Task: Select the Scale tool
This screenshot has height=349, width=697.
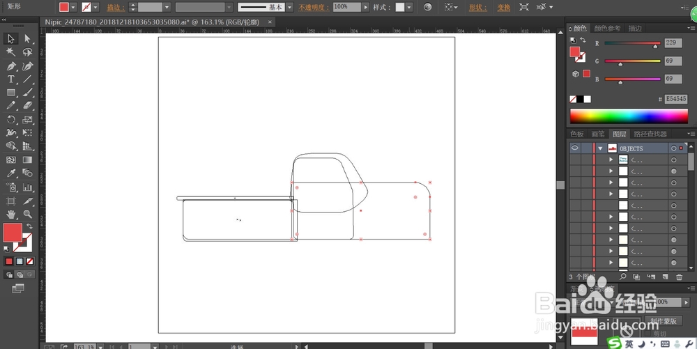Action: click(28, 119)
